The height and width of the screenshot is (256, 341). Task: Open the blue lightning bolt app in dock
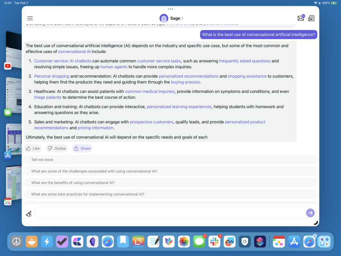pos(47,242)
